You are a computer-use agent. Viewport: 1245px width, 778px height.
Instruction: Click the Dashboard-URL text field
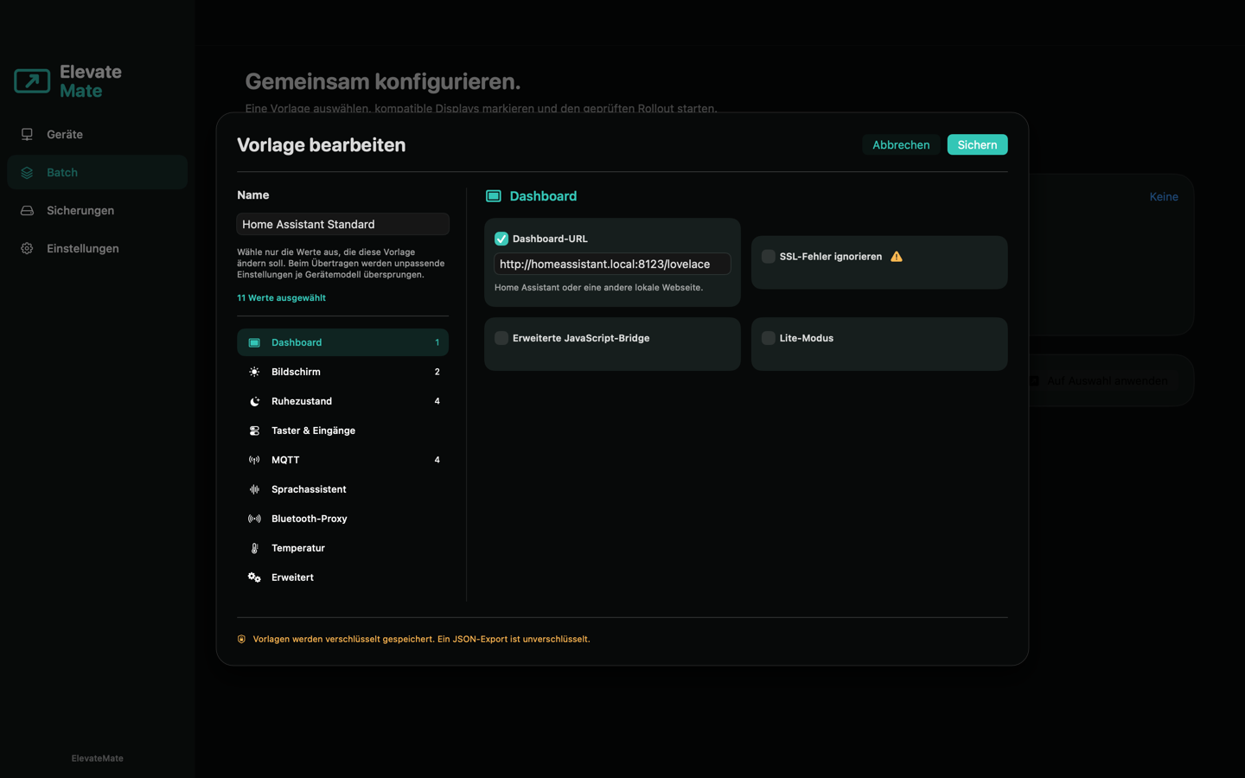coord(612,264)
